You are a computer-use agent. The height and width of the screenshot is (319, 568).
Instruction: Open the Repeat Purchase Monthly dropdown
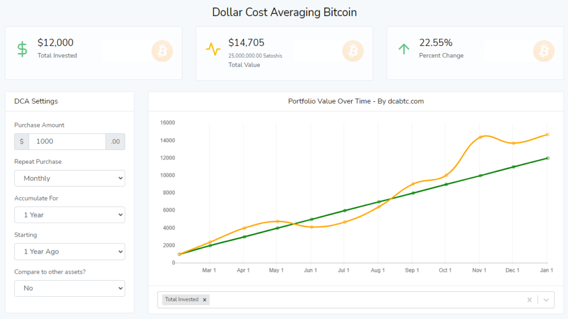69,178
